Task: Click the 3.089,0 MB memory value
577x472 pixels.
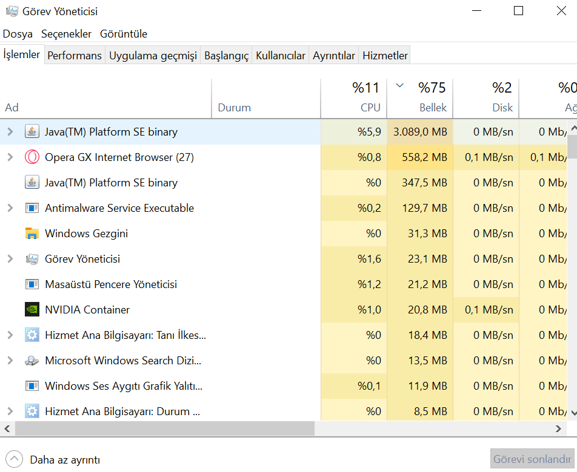Action: click(420, 132)
